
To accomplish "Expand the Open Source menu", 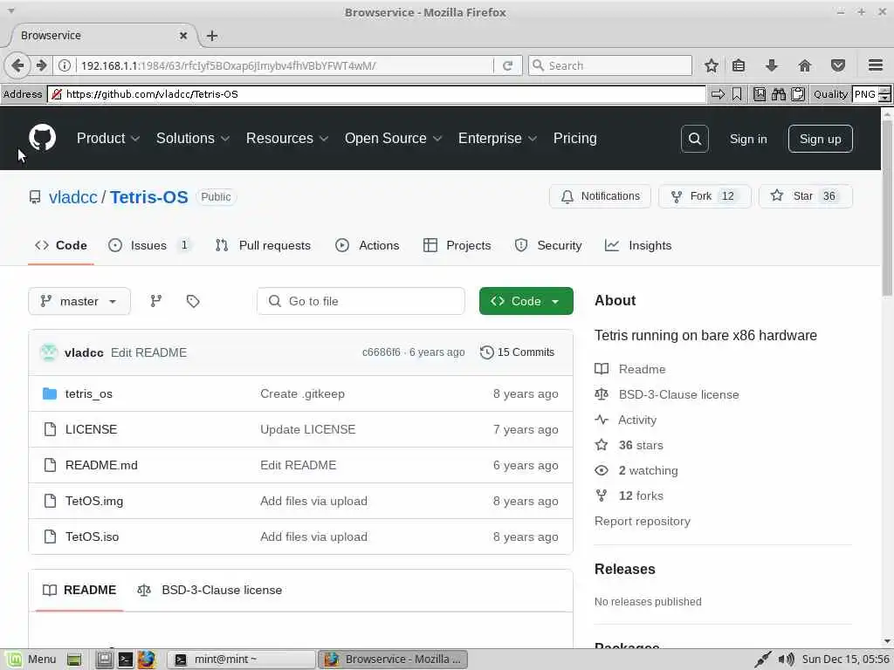I will coord(393,138).
